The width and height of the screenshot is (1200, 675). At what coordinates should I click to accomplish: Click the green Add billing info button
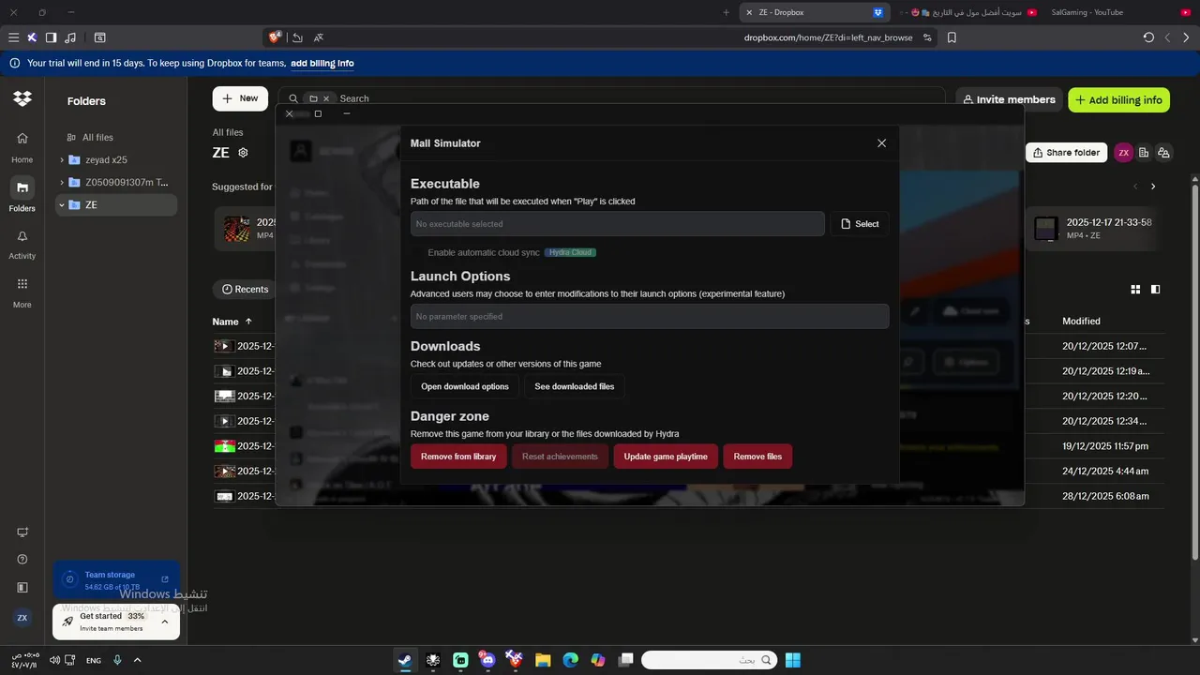(1118, 100)
